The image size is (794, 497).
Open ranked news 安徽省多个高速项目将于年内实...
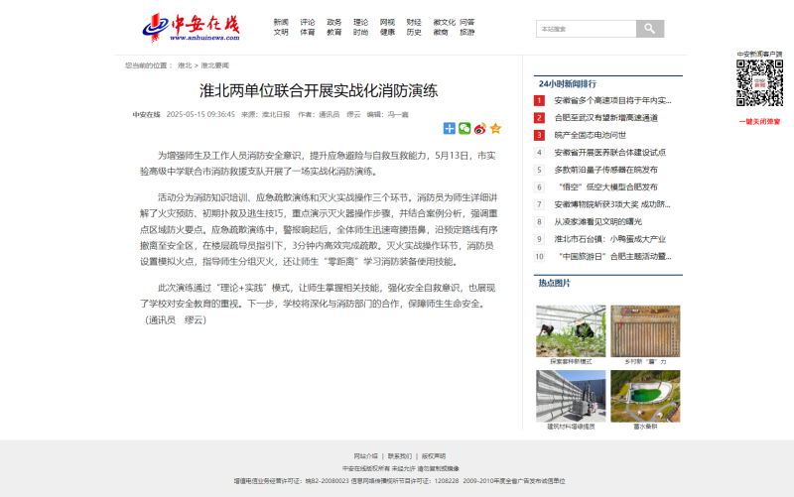(612, 101)
